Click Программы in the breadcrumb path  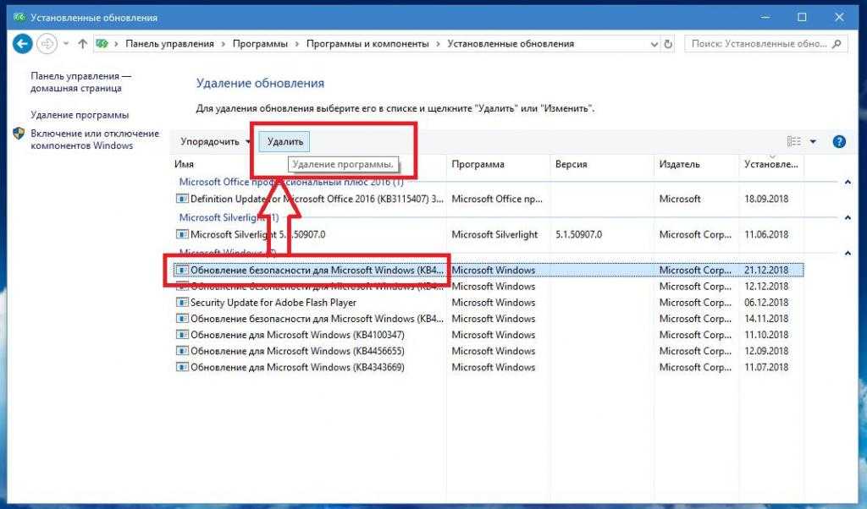pyautogui.click(x=262, y=43)
